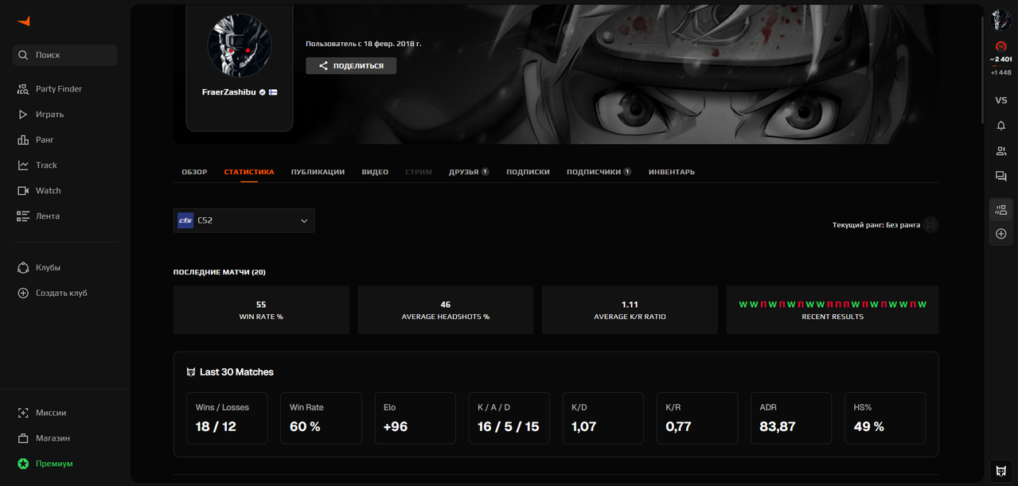Click the RECENT RESULTS streak card

click(833, 310)
